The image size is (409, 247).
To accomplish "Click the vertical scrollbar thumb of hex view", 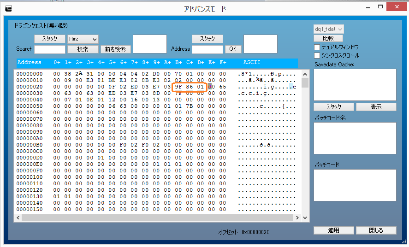I will [305, 82].
